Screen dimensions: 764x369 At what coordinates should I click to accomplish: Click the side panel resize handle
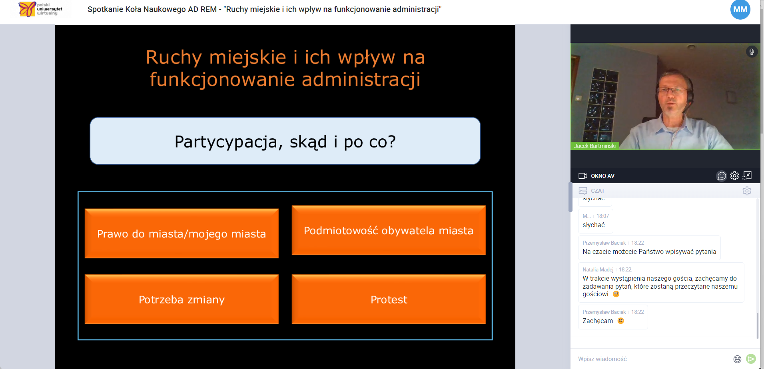(x=571, y=197)
